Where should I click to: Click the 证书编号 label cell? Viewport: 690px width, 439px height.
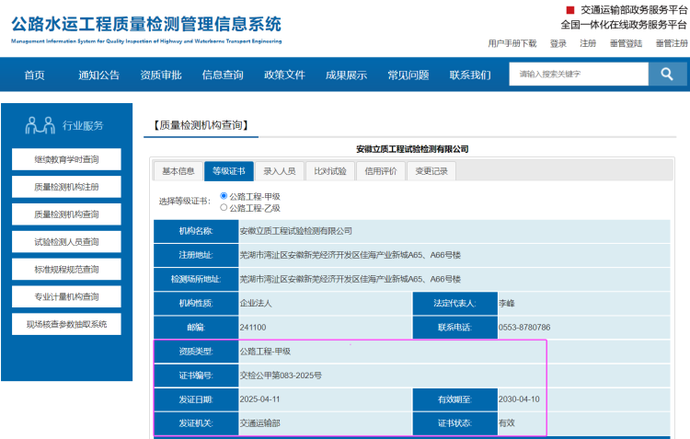[196, 375]
